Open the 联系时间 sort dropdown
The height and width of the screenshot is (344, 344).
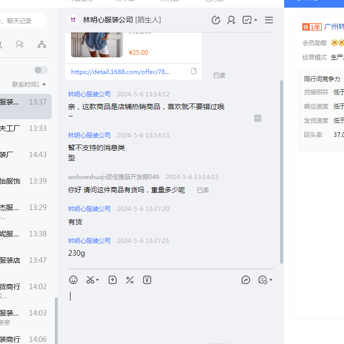[x=29, y=84]
